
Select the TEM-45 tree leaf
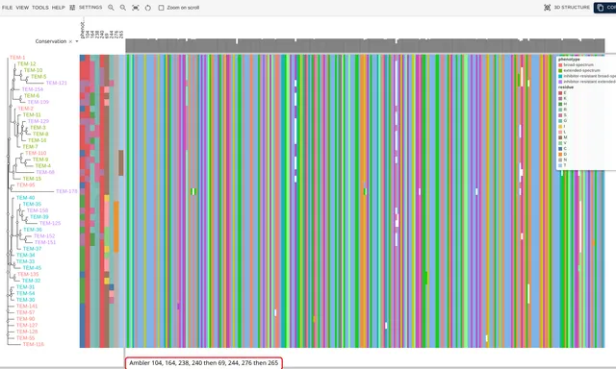(32, 268)
